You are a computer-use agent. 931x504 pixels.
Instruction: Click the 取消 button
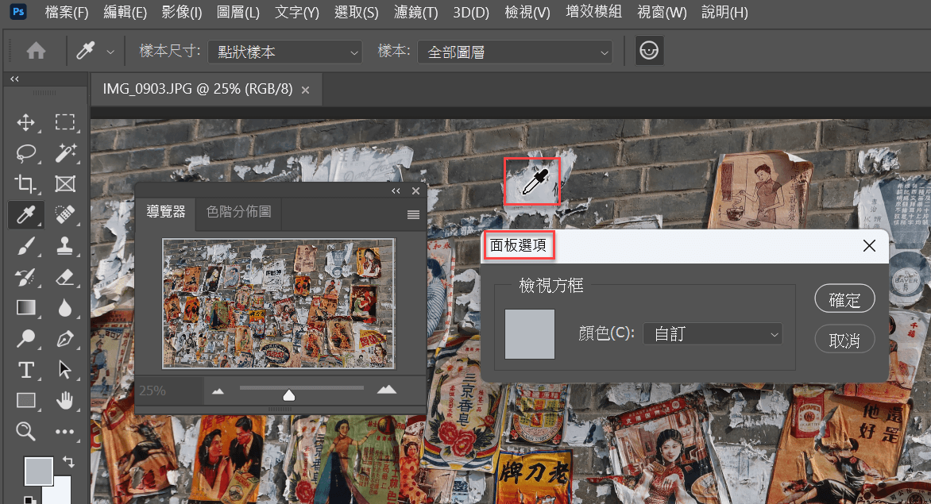pos(844,340)
